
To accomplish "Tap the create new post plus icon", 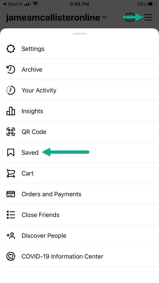I will tap(130, 17).
